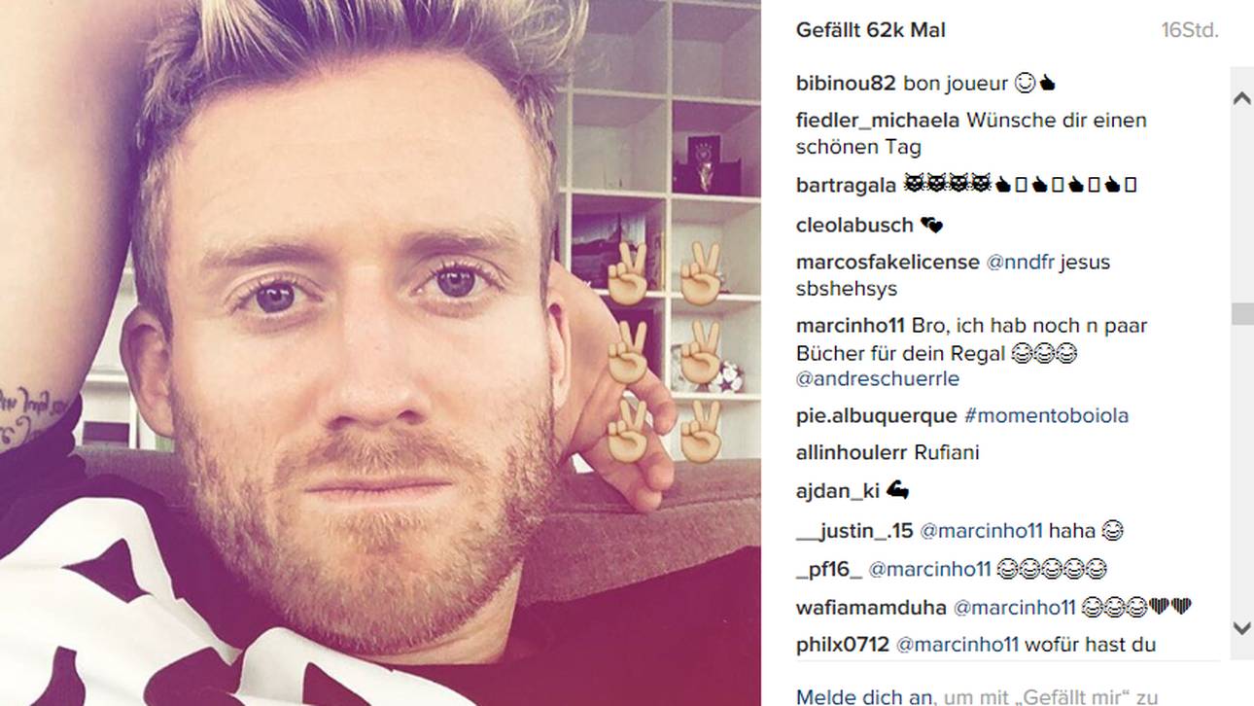Open the wafiamamduha profile
1254x706 pixels.
click(871, 608)
